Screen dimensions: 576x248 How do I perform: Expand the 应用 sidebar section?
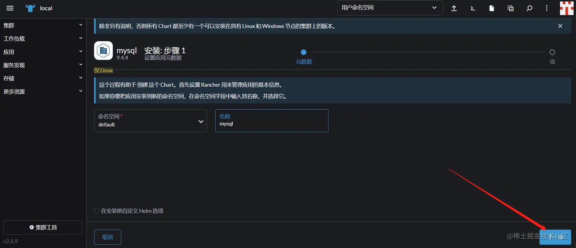pos(43,52)
